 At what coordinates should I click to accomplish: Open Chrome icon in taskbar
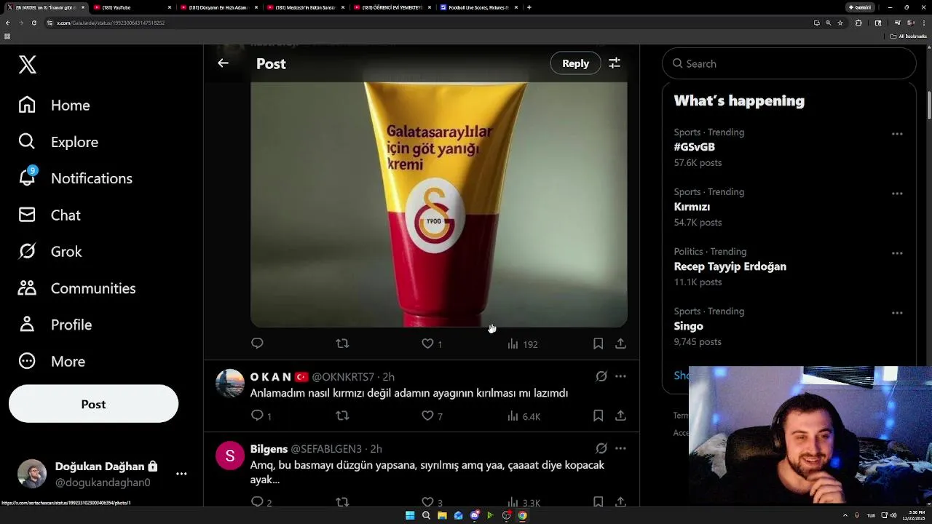[x=522, y=515]
